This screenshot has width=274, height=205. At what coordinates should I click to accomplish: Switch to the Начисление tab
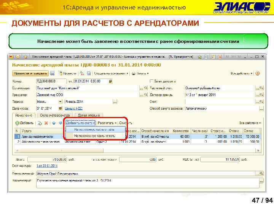tap(24, 115)
